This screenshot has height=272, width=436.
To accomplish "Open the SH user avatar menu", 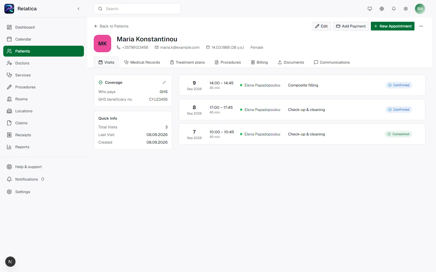I will (420, 9).
